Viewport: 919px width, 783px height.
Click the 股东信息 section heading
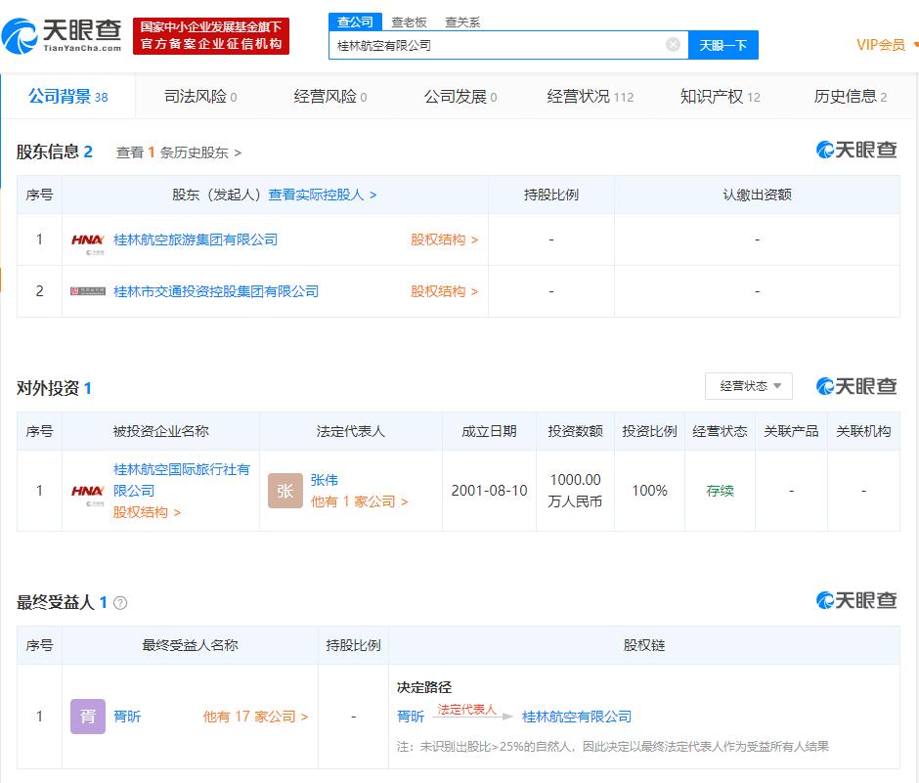[x=48, y=152]
